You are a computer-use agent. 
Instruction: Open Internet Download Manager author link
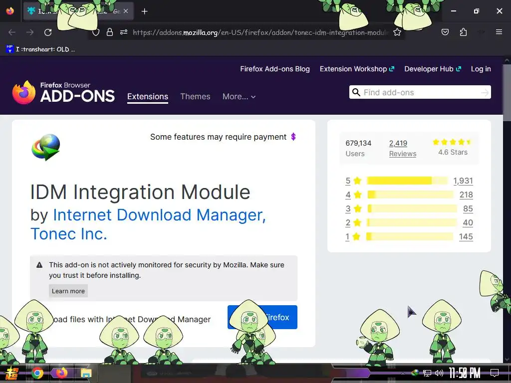(148, 224)
